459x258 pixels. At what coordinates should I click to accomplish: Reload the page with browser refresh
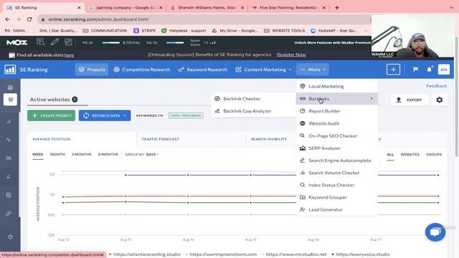coord(29,19)
